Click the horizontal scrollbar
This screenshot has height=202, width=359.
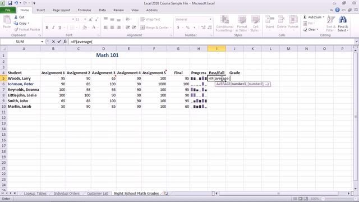pos(278,194)
